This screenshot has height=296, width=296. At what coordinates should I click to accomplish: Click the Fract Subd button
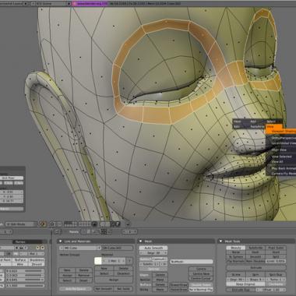point(276,248)
